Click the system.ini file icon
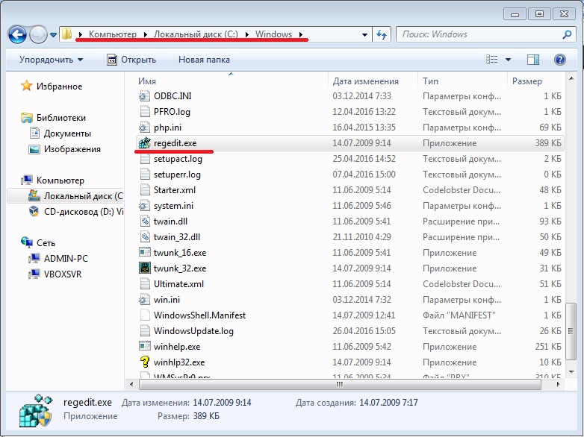 (145, 206)
